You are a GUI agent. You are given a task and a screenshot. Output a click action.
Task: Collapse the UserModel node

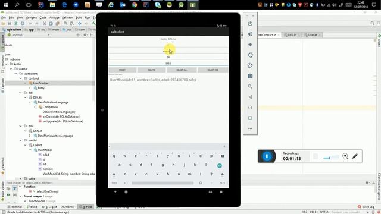point(30,150)
